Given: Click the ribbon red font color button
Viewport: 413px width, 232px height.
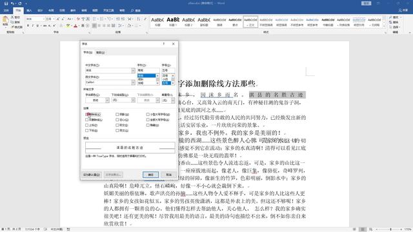Looking at the screenshot, I should tap(76, 26).
